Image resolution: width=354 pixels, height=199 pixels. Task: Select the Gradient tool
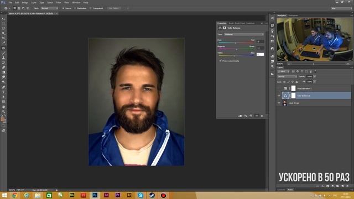[x=3, y=72]
